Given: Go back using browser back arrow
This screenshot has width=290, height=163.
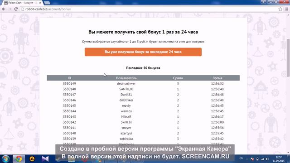Looking at the screenshot, I should [4, 9].
